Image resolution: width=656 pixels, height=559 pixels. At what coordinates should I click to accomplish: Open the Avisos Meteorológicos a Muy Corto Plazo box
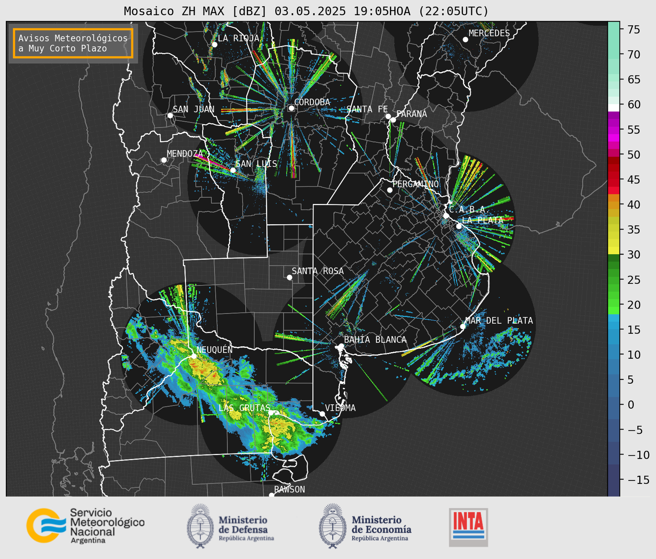(x=73, y=43)
